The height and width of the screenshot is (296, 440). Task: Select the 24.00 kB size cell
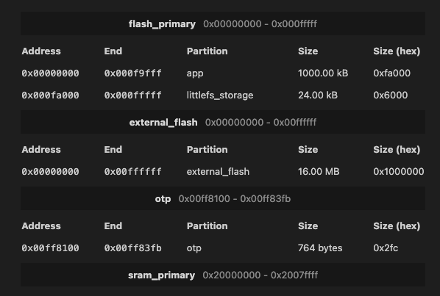click(x=318, y=95)
